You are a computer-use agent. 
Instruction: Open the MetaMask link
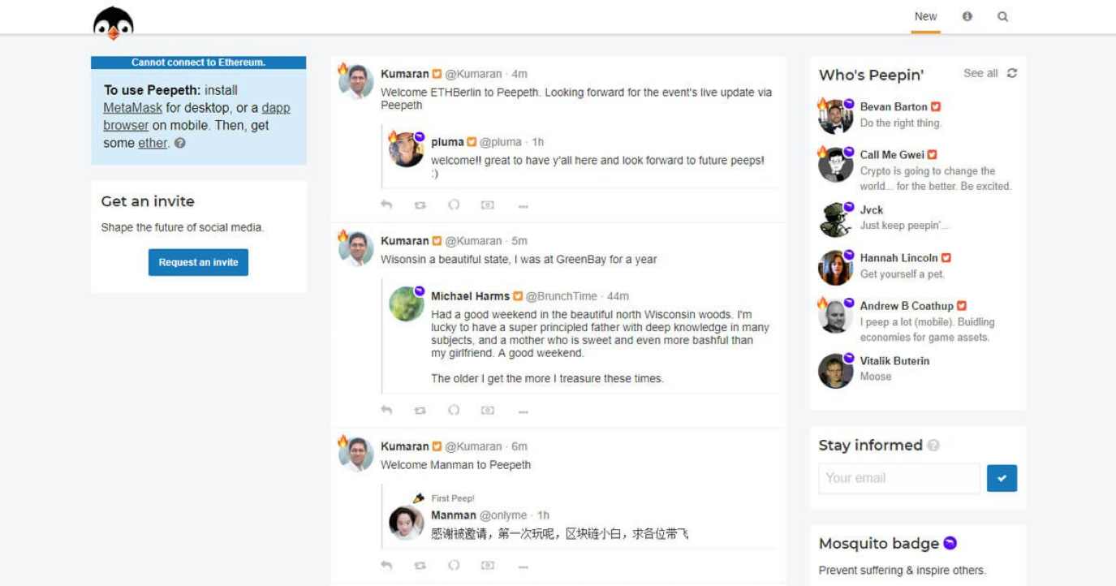click(131, 107)
